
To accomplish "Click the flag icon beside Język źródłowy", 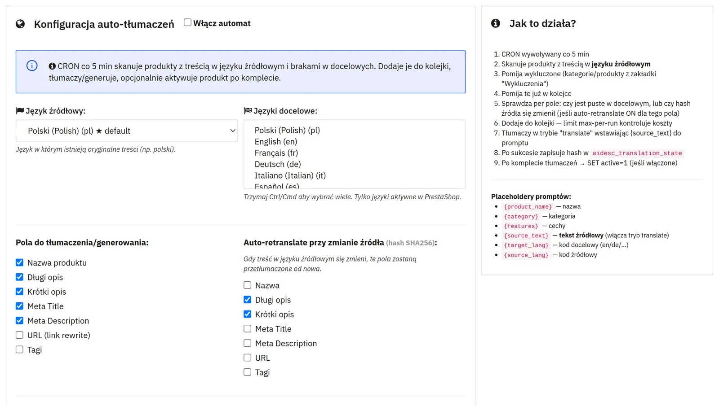I will [x=20, y=110].
